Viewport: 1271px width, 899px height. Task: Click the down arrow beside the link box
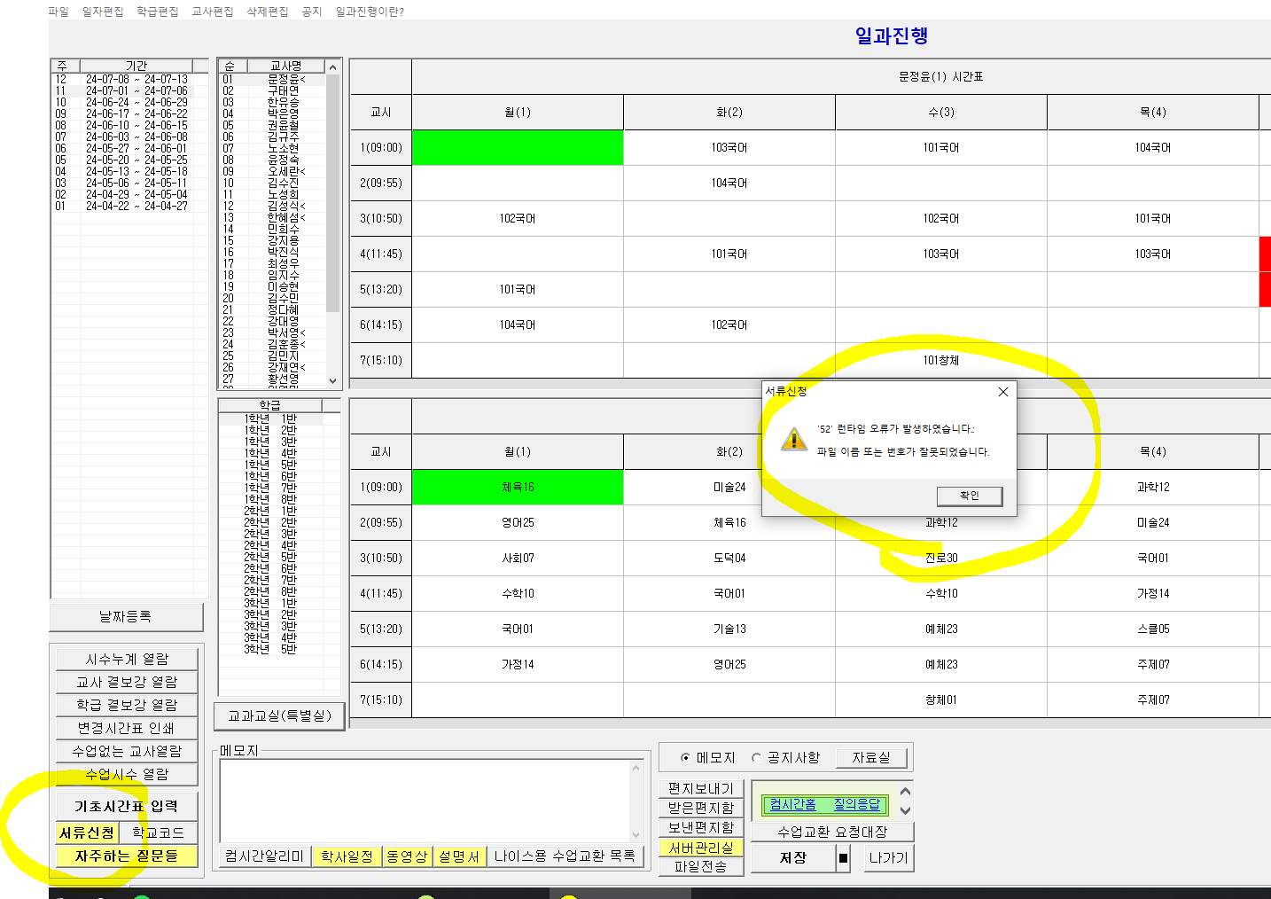click(x=905, y=809)
